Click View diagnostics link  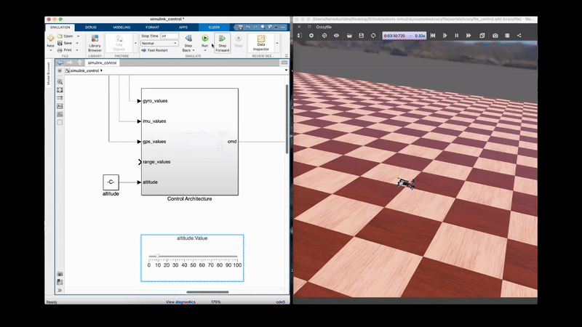click(180, 302)
